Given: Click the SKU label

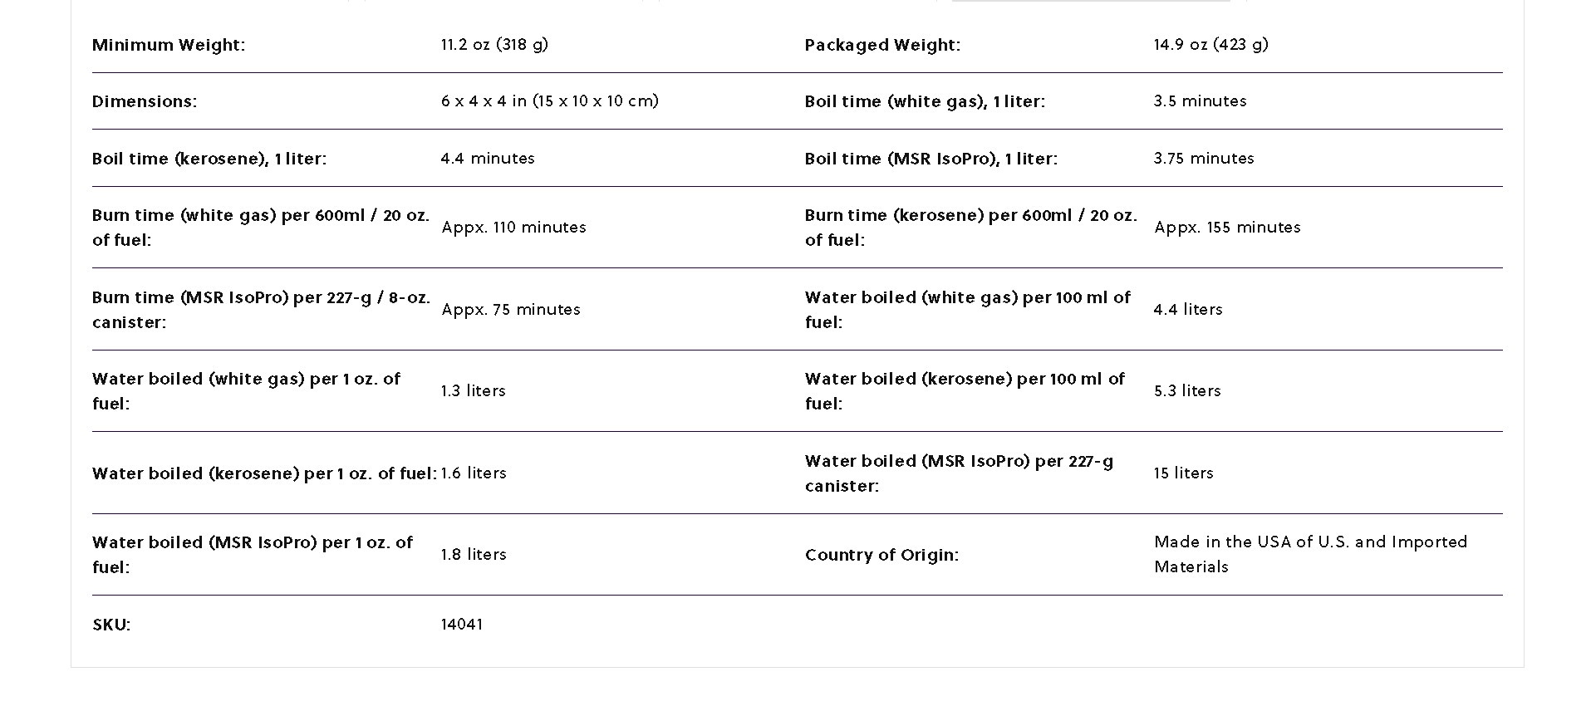Looking at the screenshot, I should pyautogui.click(x=111, y=625).
